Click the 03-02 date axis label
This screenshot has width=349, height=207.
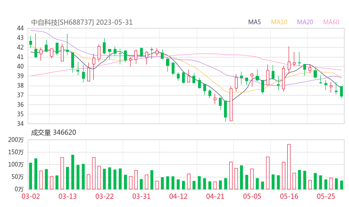click(x=31, y=196)
